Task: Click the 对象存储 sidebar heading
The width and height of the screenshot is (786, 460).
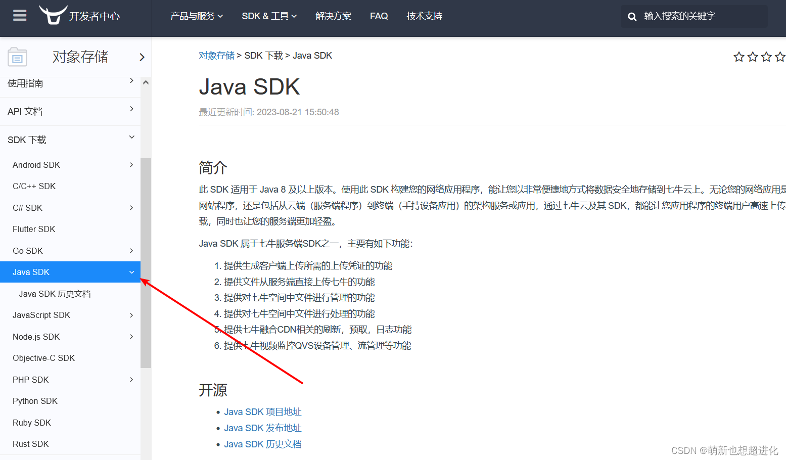Action: (80, 57)
